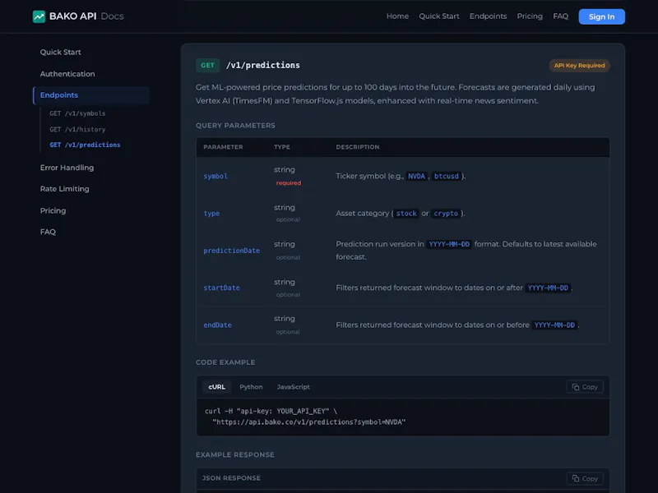Go to Endpoints in top navigation bar

[x=488, y=16]
